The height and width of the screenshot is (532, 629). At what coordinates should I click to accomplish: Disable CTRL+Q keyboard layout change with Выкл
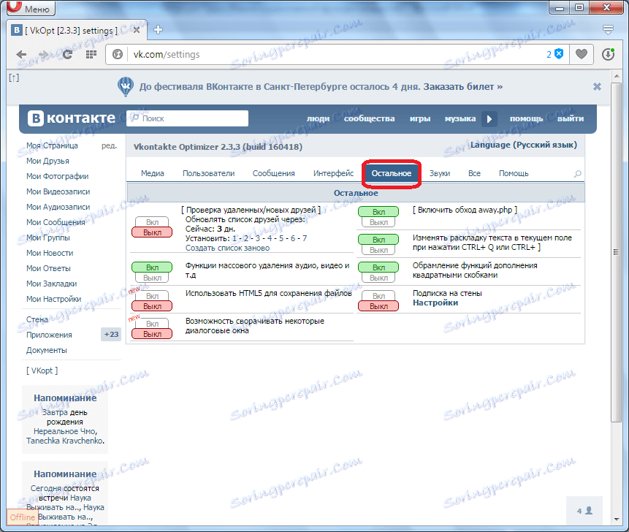tap(378, 250)
